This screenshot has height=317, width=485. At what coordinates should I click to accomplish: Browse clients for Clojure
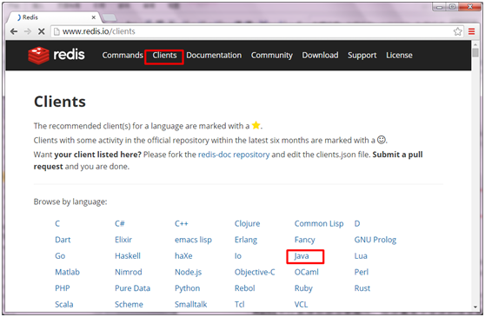click(247, 224)
